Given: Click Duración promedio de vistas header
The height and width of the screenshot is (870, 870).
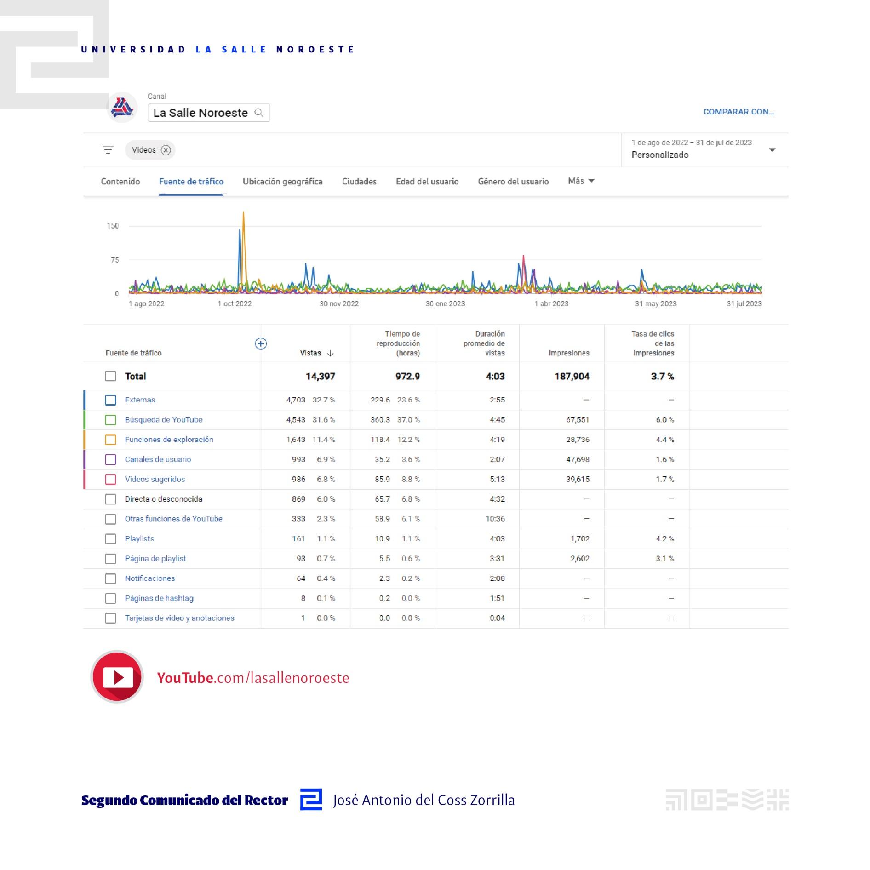Looking at the screenshot, I should click(x=484, y=343).
